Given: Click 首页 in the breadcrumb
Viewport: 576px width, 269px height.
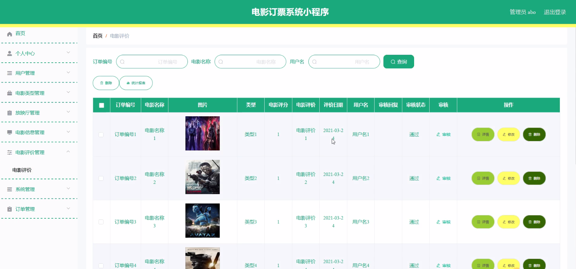Looking at the screenshot, I should point(98,36).
